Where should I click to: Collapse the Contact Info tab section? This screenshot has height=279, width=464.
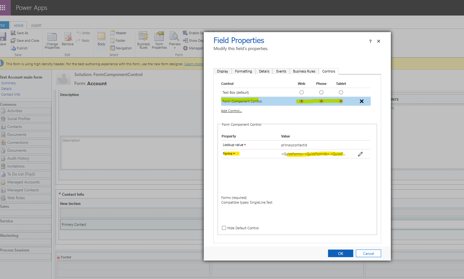coord(59,193)
